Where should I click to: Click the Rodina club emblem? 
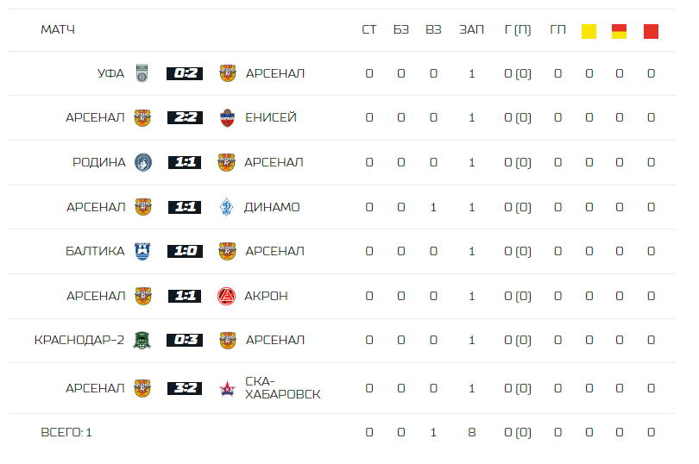click(x=142, y=162)
